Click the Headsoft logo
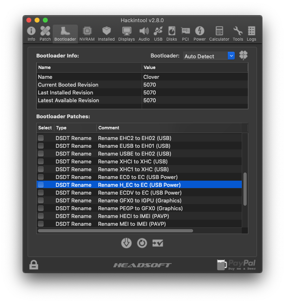This screenshot has width=285, height=303. 142,265
